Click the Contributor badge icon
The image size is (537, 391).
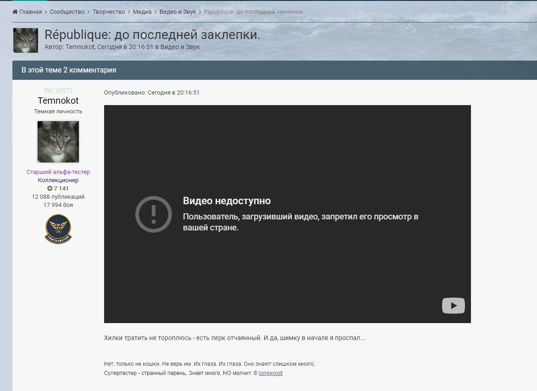coord(58,229)
